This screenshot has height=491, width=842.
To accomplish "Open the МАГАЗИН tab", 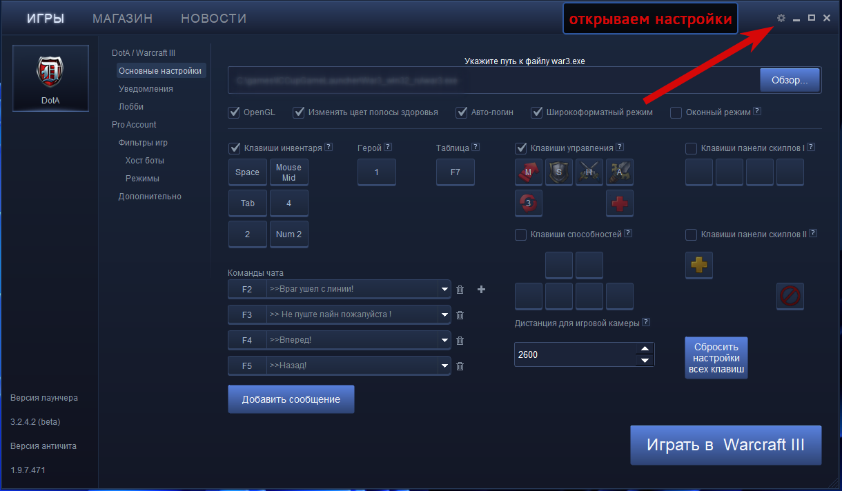I will point(123,19).
